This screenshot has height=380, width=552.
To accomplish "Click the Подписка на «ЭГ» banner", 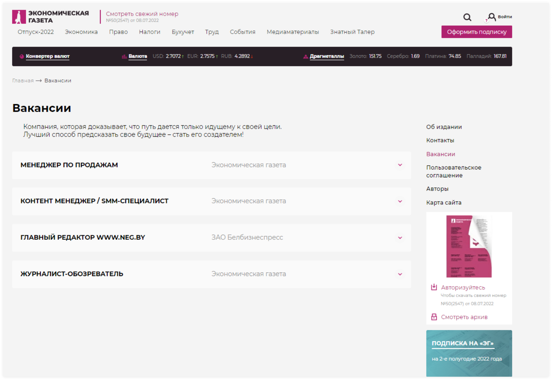I will coord(469,353).
